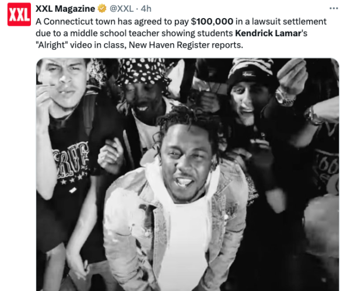Open the 4h timestamp link
Screen dimensions: 347x291
tap(146, 9)
